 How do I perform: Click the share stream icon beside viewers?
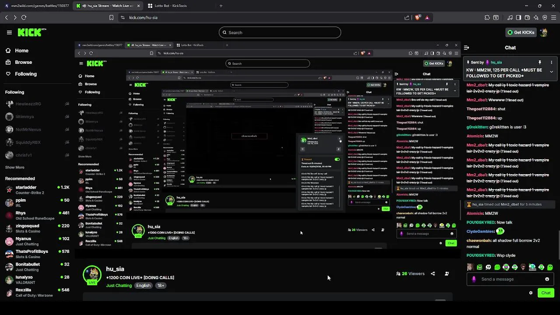[433, 273]
